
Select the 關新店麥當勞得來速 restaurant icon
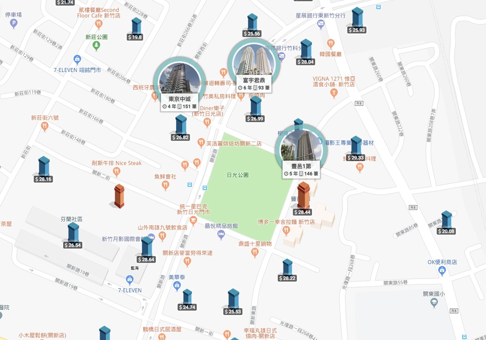(187, 261)
